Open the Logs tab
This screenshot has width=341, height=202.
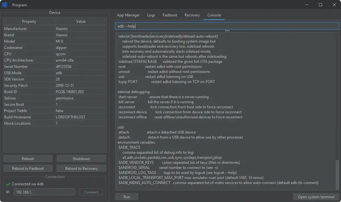pos(151,15)
